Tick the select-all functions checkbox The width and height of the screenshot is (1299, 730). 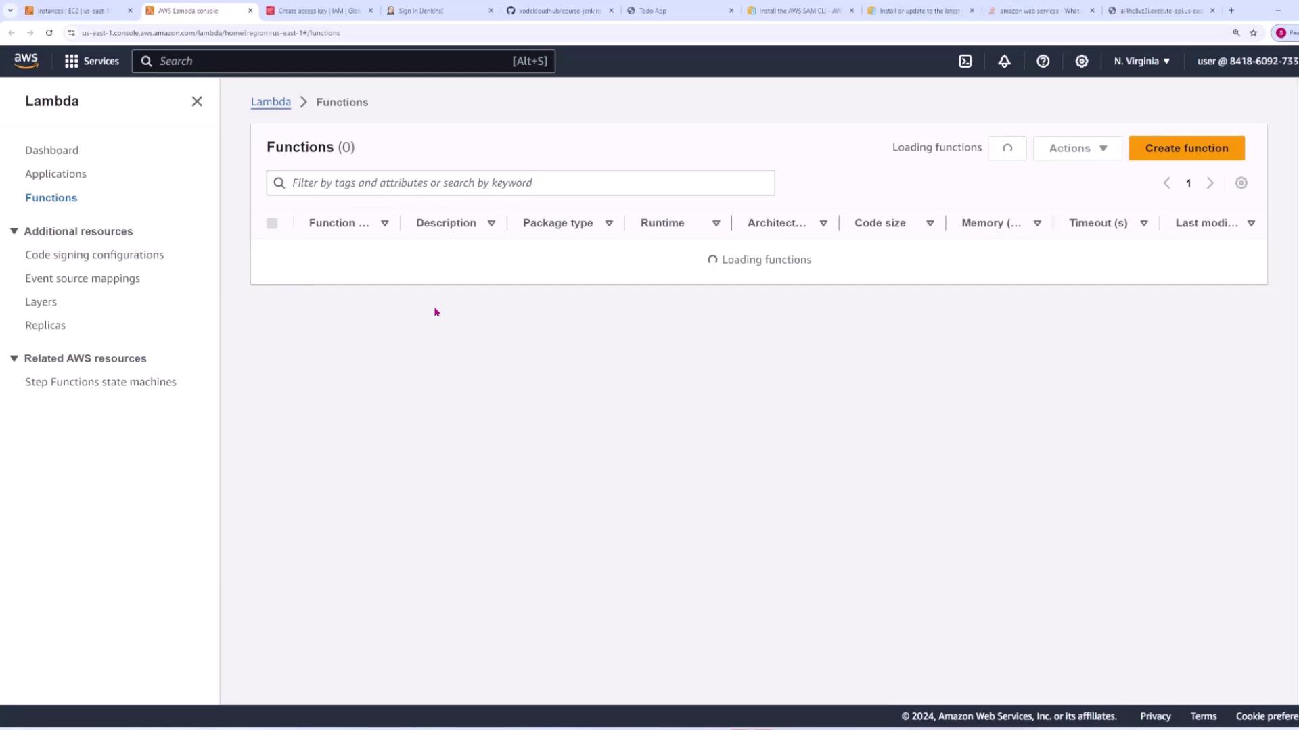click(x=272, y=223)
